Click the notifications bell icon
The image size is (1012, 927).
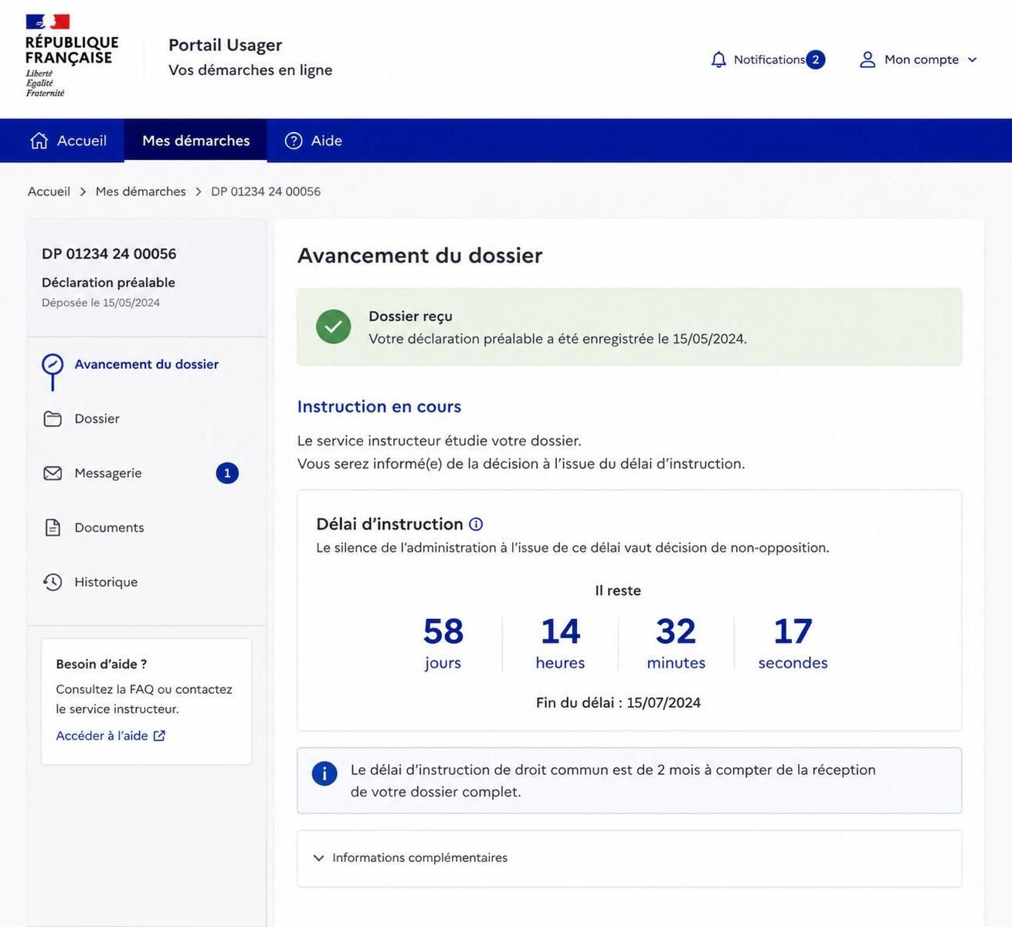718,59
